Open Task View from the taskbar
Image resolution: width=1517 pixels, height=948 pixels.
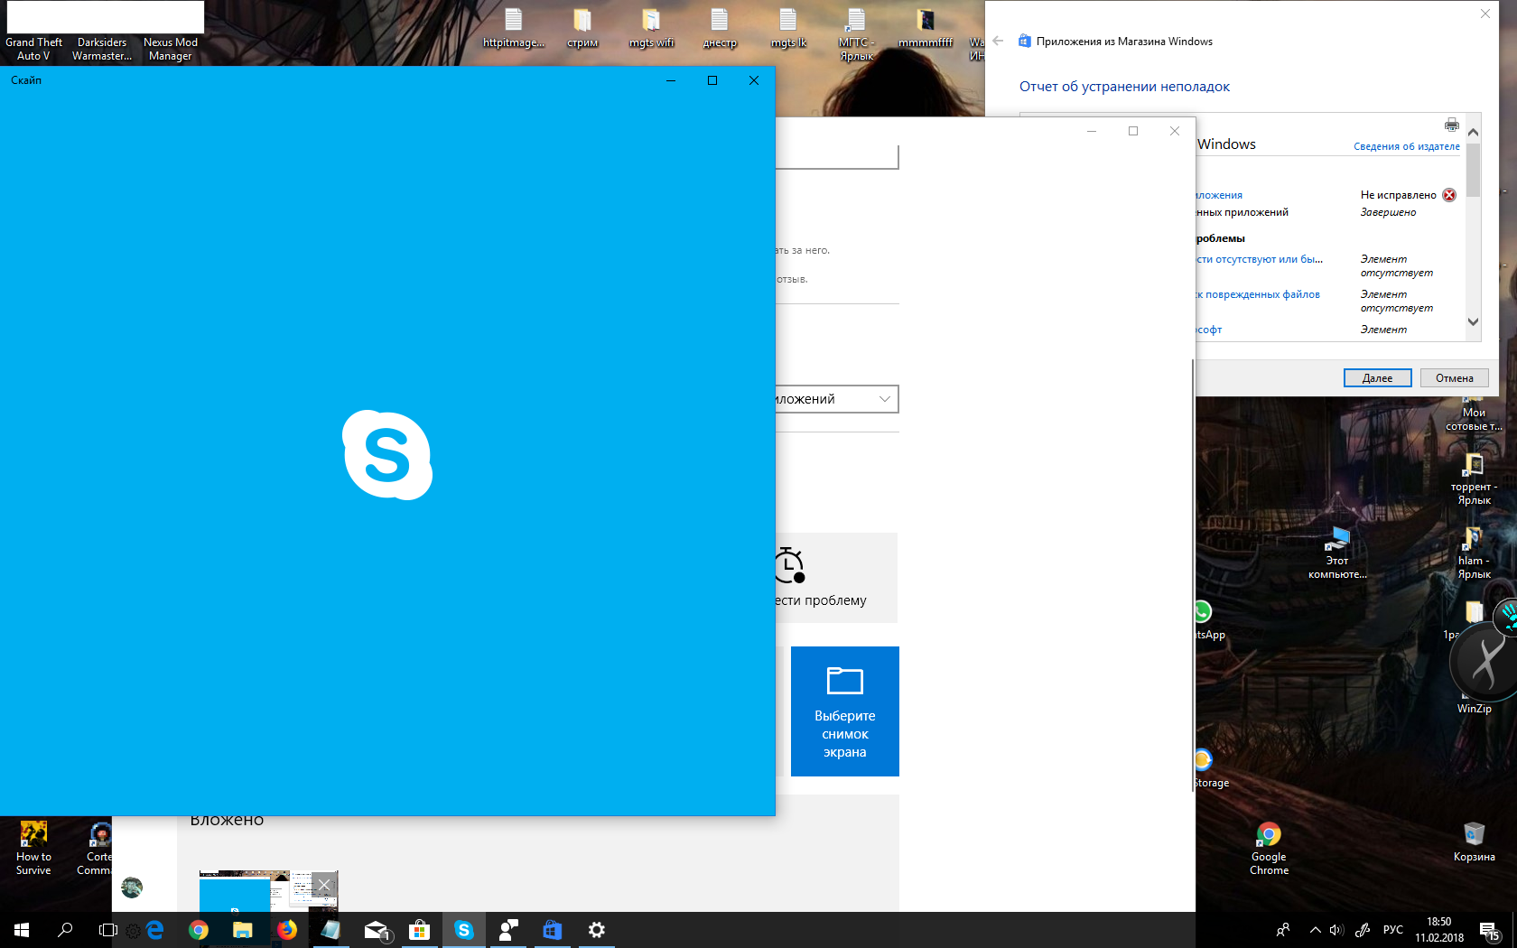coord(108,930)
